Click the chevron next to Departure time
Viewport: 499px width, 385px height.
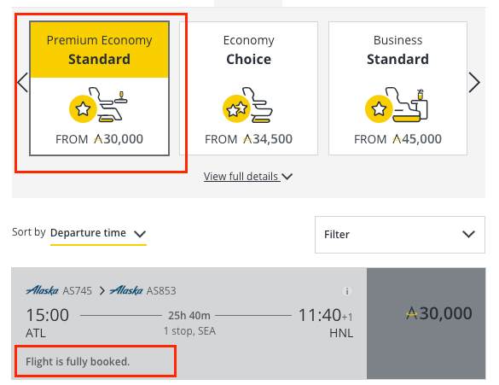pyautogui.click(x=140, y=234)
